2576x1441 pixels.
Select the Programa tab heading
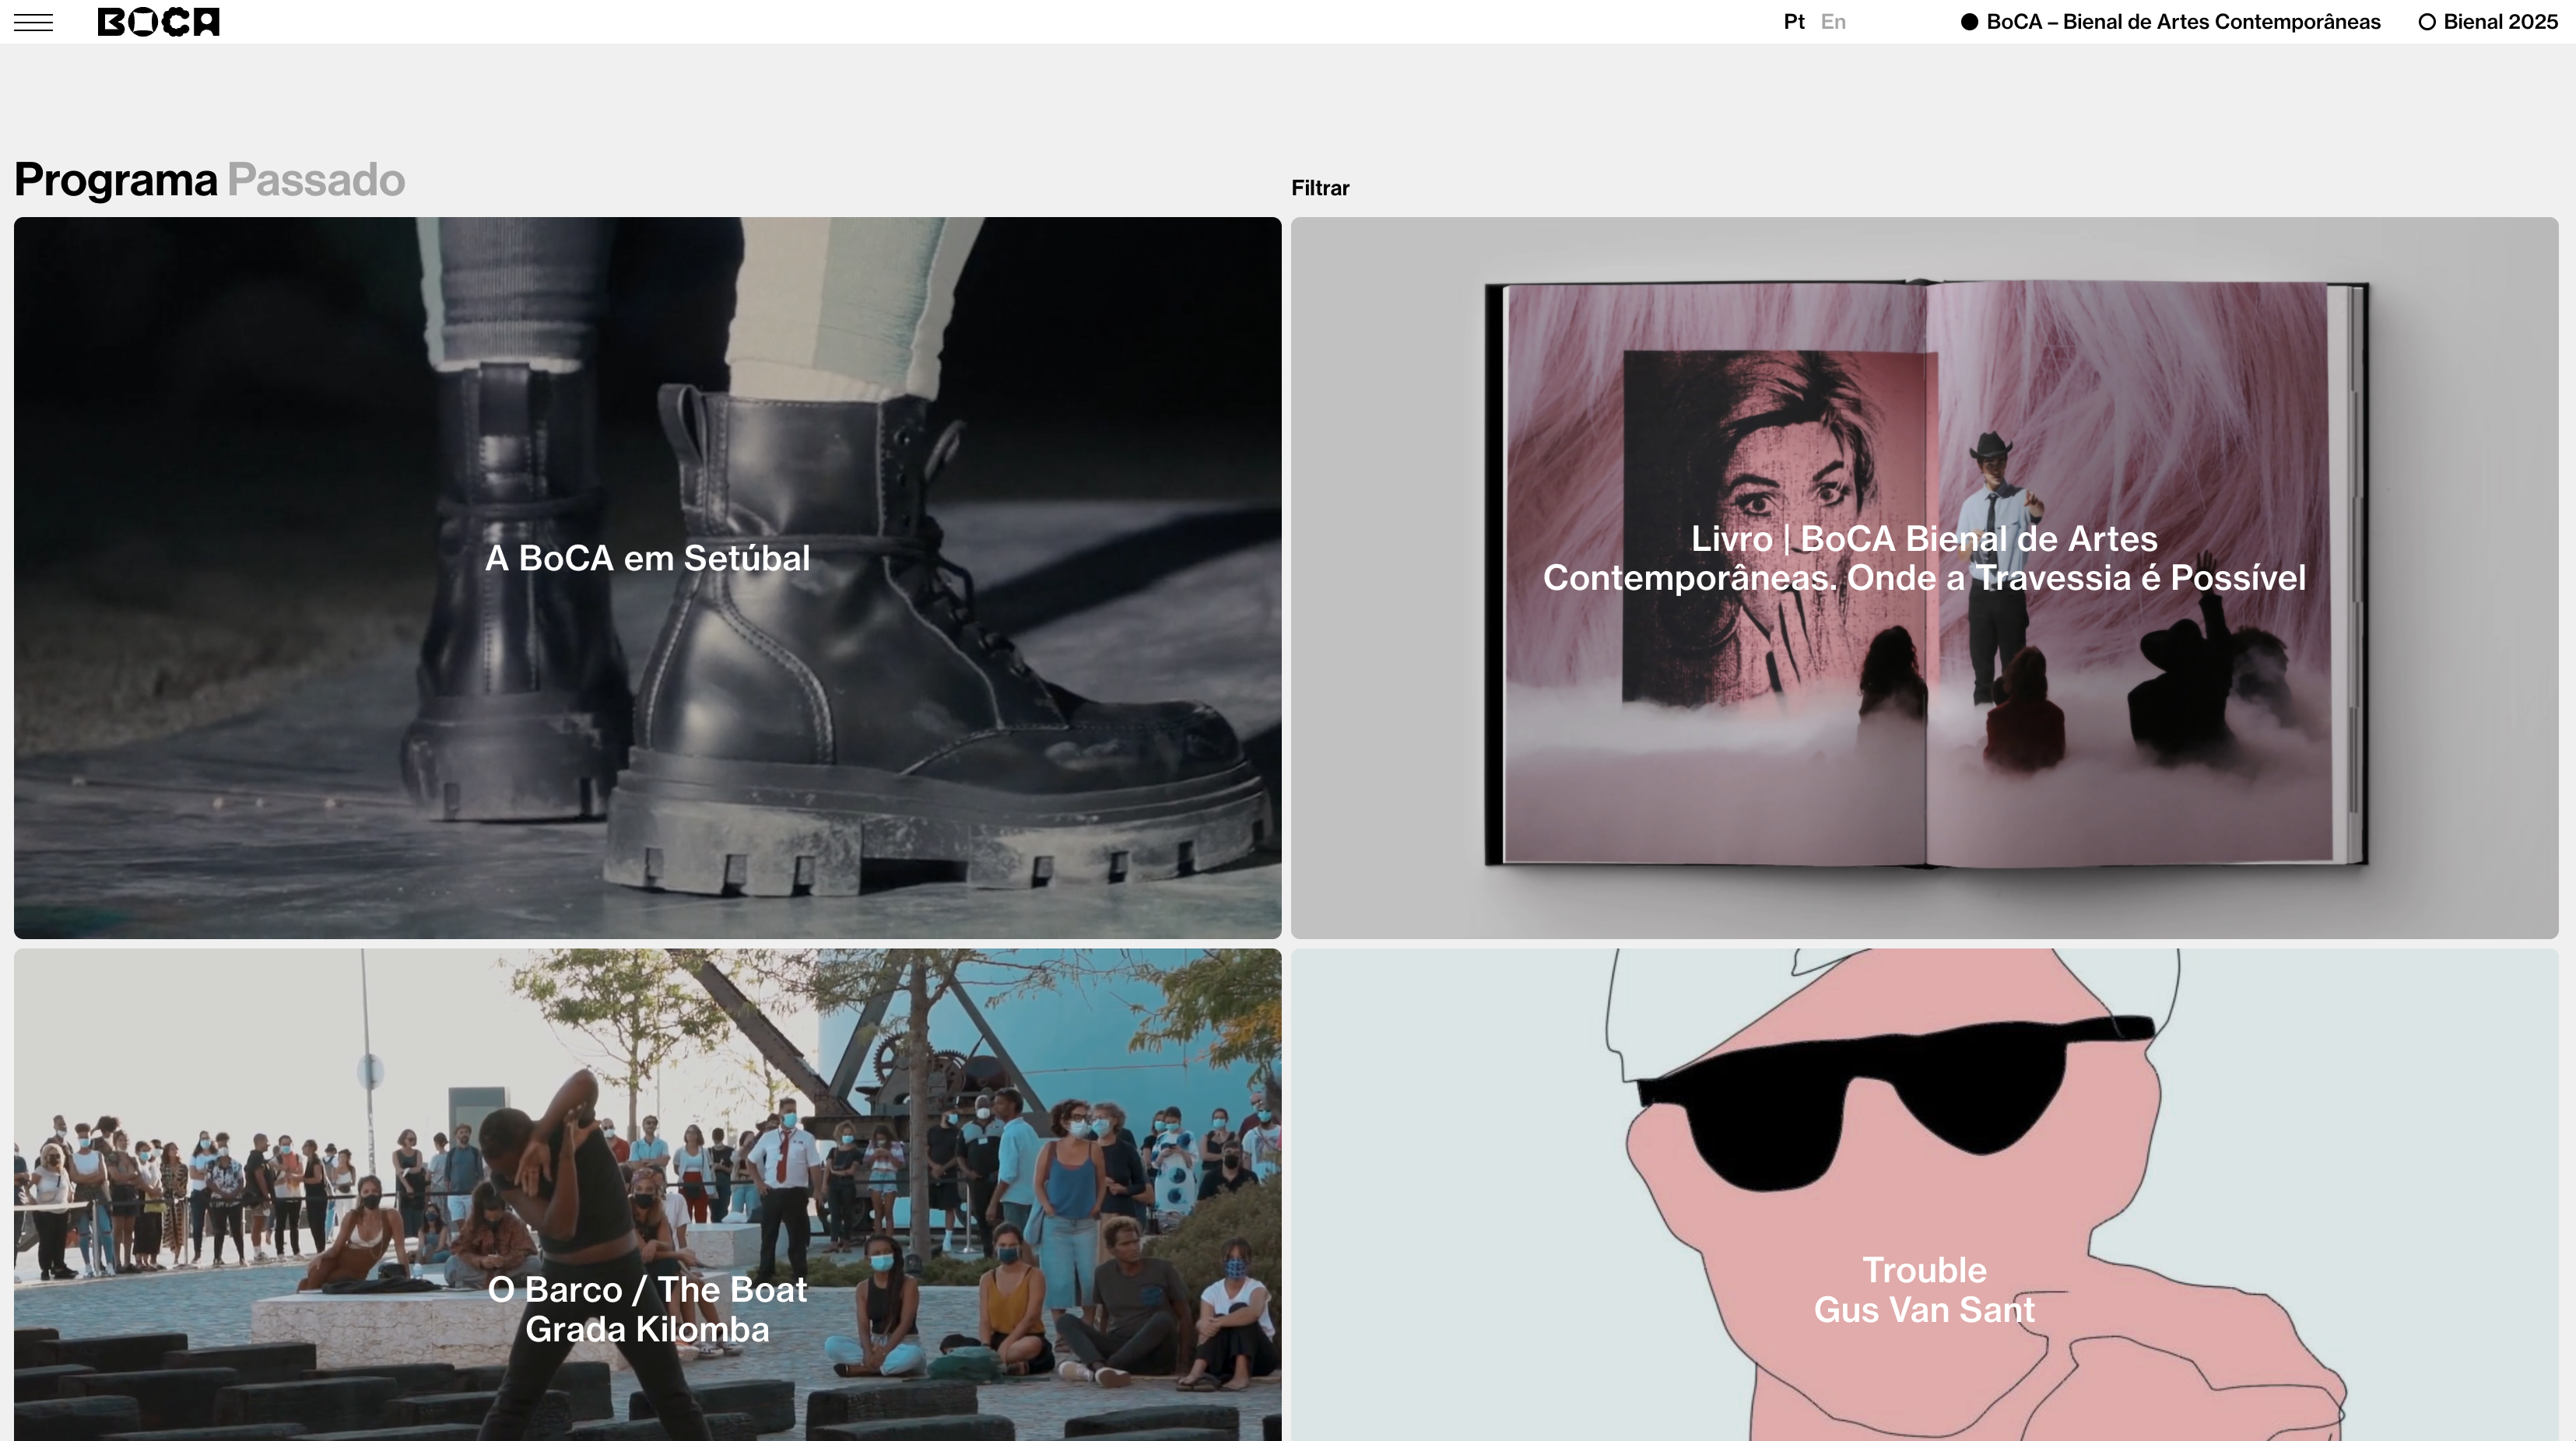pos(115,181)
